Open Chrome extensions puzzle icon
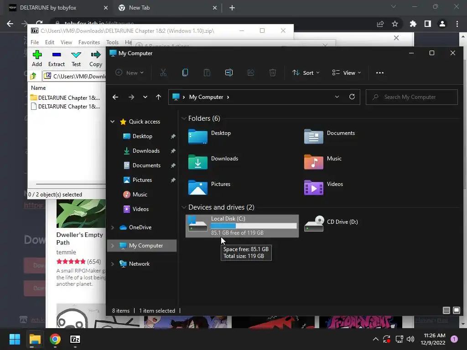The width and height of the screenshot is (467, 350). tap(413, 24)
